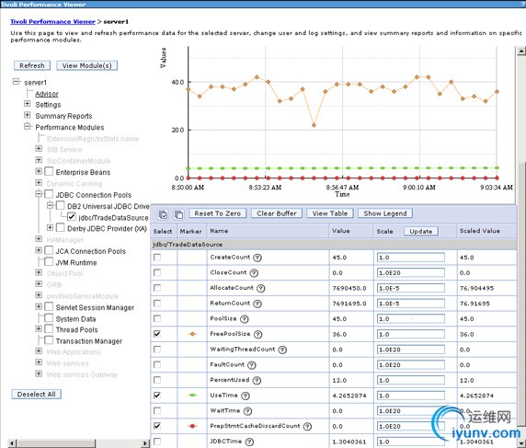
Task: Open help for CreateCount metric
Action: click(257, 258)
